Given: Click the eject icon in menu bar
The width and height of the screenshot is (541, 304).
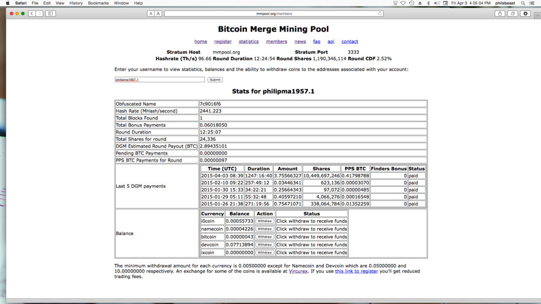Looking at the screenshot, I should pyautogui.click(x=420, y=3).
